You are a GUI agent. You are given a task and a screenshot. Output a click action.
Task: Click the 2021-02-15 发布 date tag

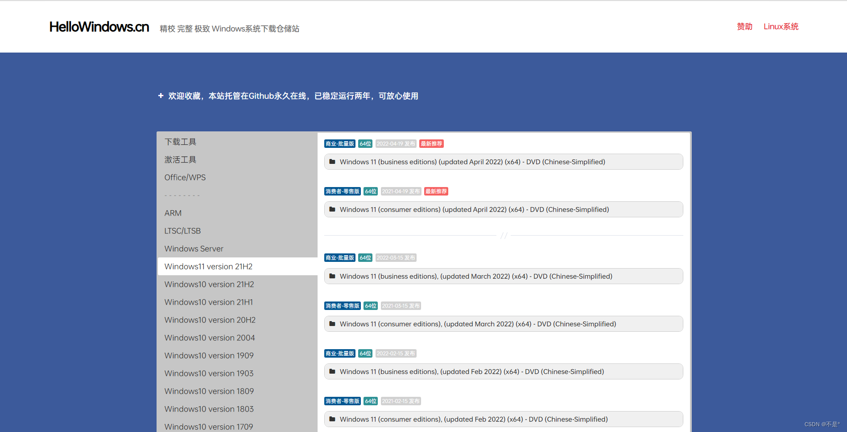(x=401, y=401)
